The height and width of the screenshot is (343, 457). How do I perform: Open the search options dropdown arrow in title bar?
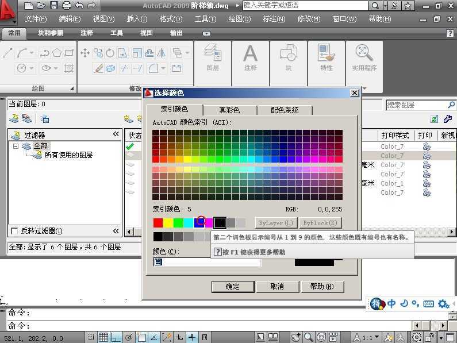[x=385, y=6]
